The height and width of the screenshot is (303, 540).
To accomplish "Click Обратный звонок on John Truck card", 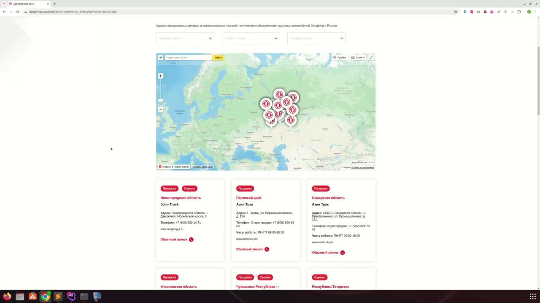I will click(174, 239).
